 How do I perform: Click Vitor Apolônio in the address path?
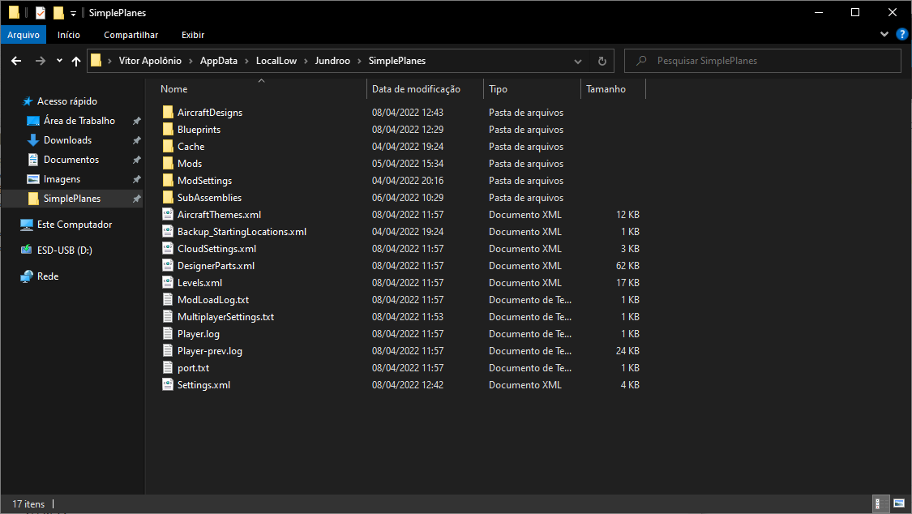coord(150,61)
